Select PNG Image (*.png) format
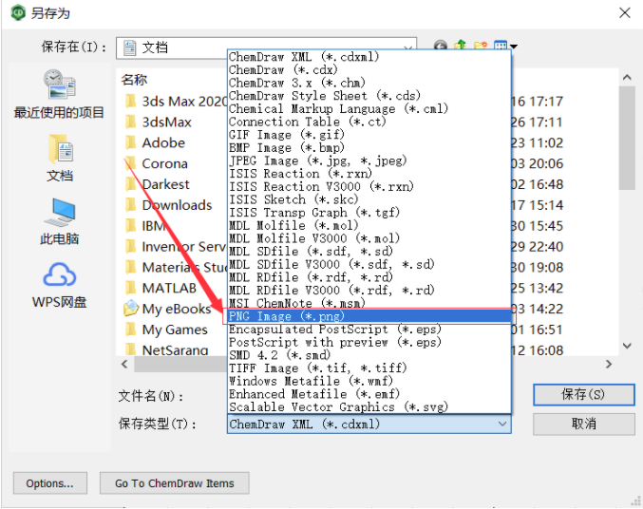 click(x=369, y=316)
